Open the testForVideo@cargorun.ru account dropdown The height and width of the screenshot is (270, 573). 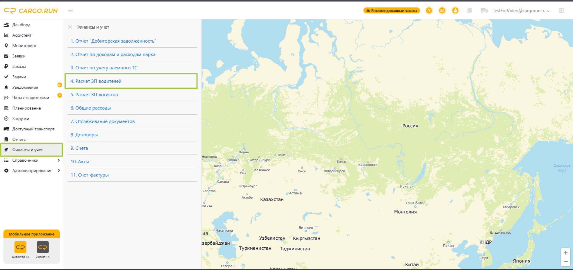[521, 11]
